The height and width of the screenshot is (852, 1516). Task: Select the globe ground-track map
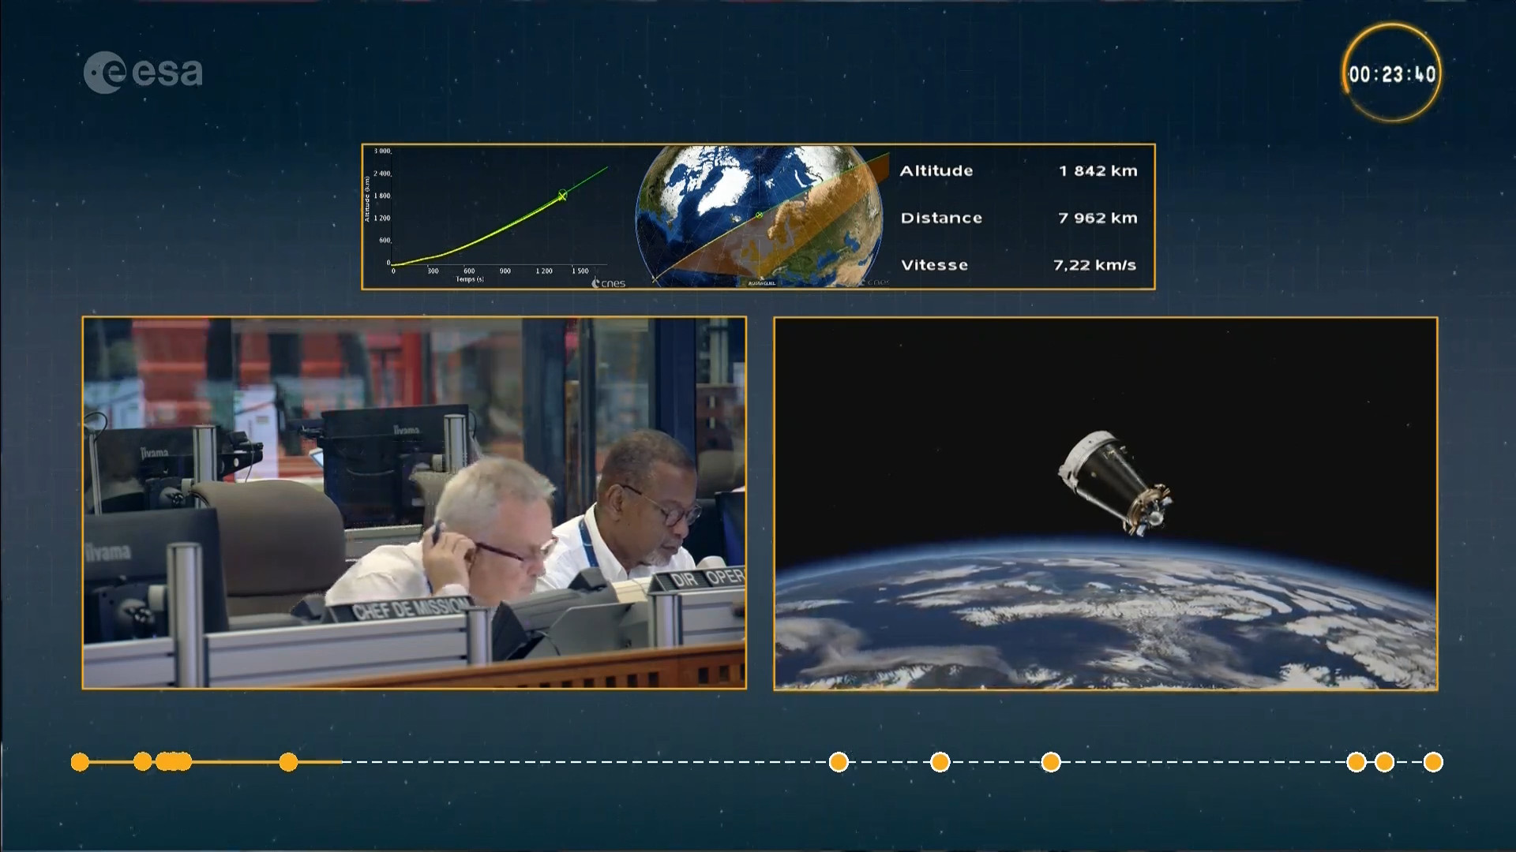[x=760, y=215]
